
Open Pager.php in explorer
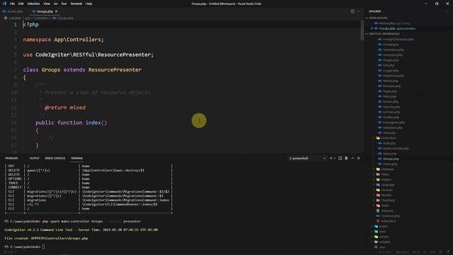pos(390,91)
